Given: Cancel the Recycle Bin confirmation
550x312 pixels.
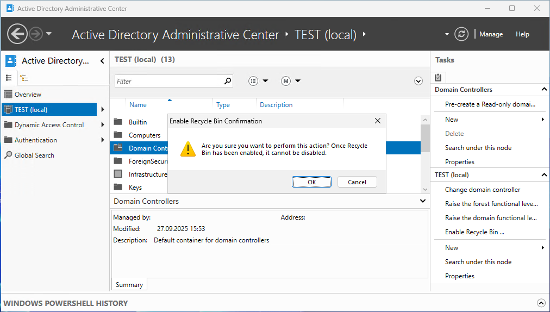Looking at the screenshot, I should (x=357, y=182).
